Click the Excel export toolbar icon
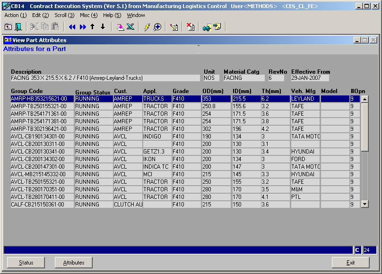382x274 pixels. coord(130,27)
